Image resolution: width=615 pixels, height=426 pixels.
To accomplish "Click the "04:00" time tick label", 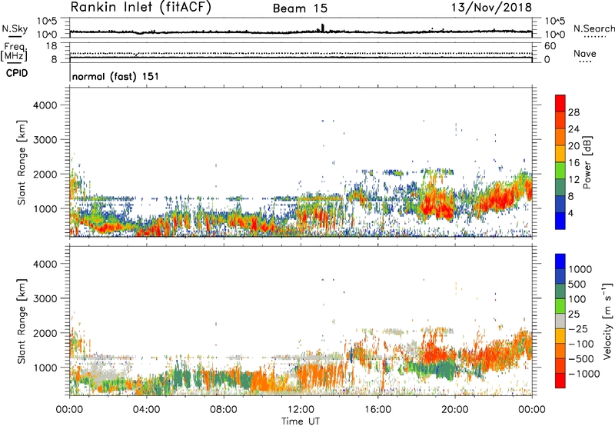I will [147, 410].
